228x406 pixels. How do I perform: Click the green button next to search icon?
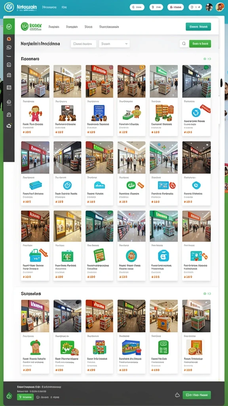point(200,44)
